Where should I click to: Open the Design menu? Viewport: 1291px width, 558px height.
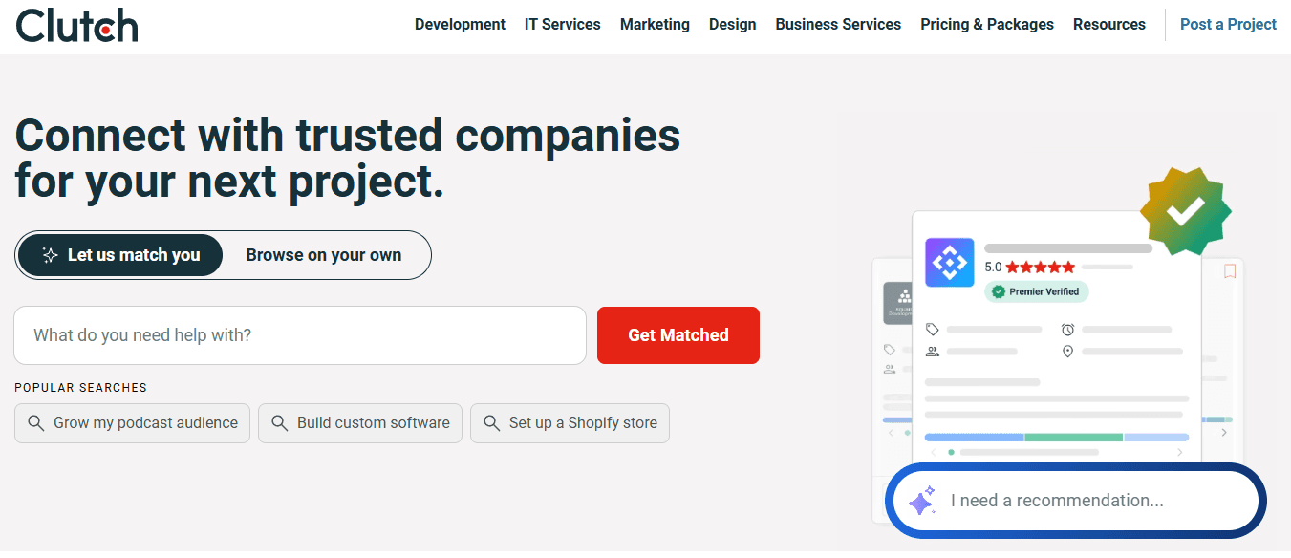tap(733, 25)
